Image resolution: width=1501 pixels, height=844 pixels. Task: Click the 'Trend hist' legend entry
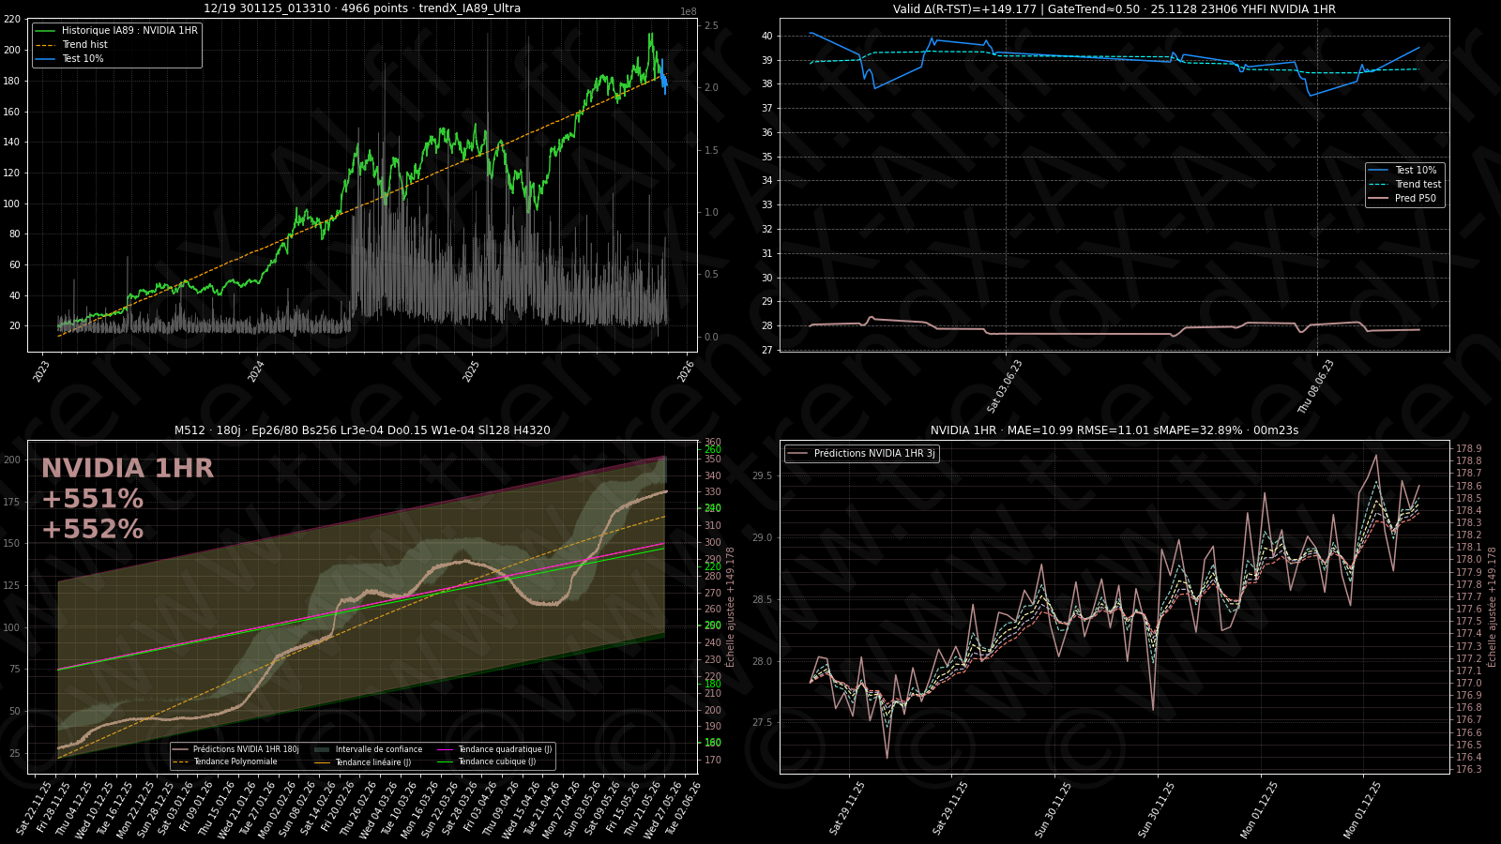click(84, 45)
